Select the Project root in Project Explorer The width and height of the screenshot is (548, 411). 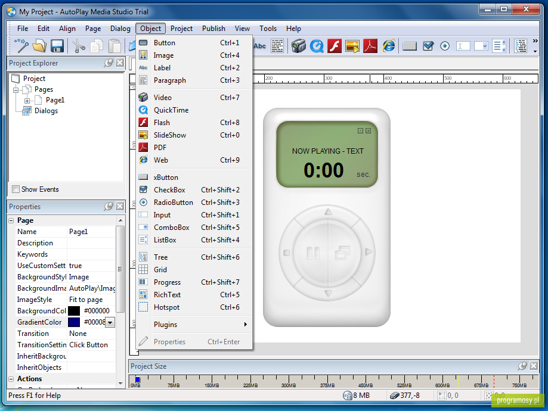click(34, 79)
